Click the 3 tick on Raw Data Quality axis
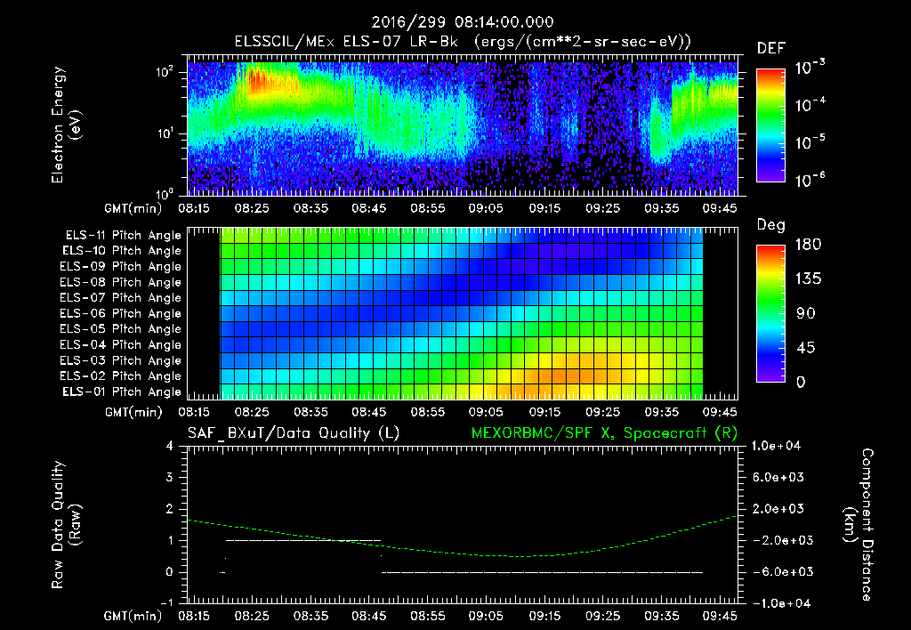Image resolution: width=911 pixels, height=630 pixels. [170, 477]
